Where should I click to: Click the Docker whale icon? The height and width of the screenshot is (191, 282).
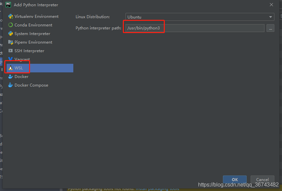(11, 77)
